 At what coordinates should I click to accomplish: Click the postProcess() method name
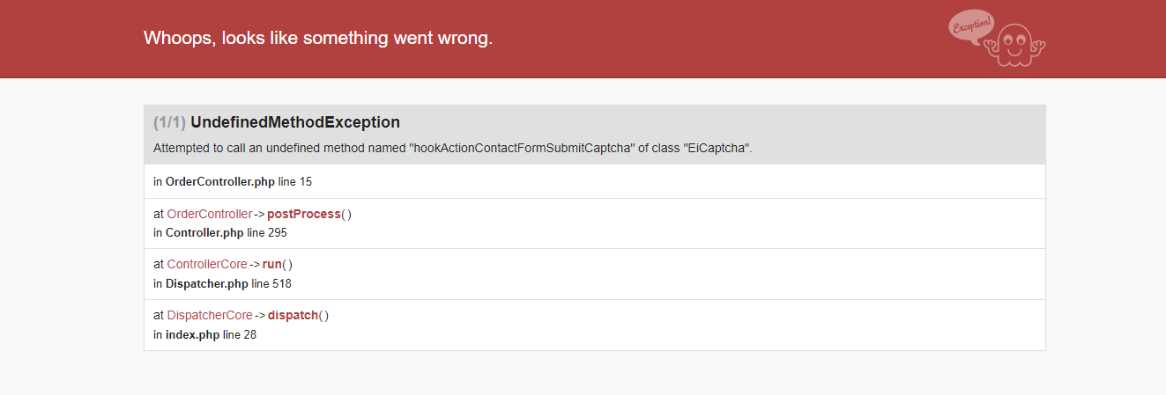304,215
